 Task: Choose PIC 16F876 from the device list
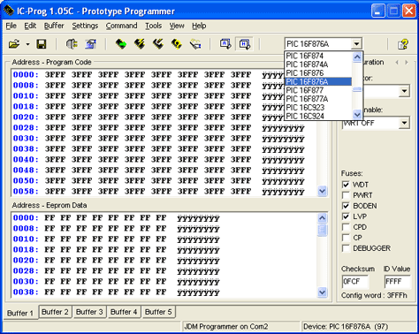(318, 72)
